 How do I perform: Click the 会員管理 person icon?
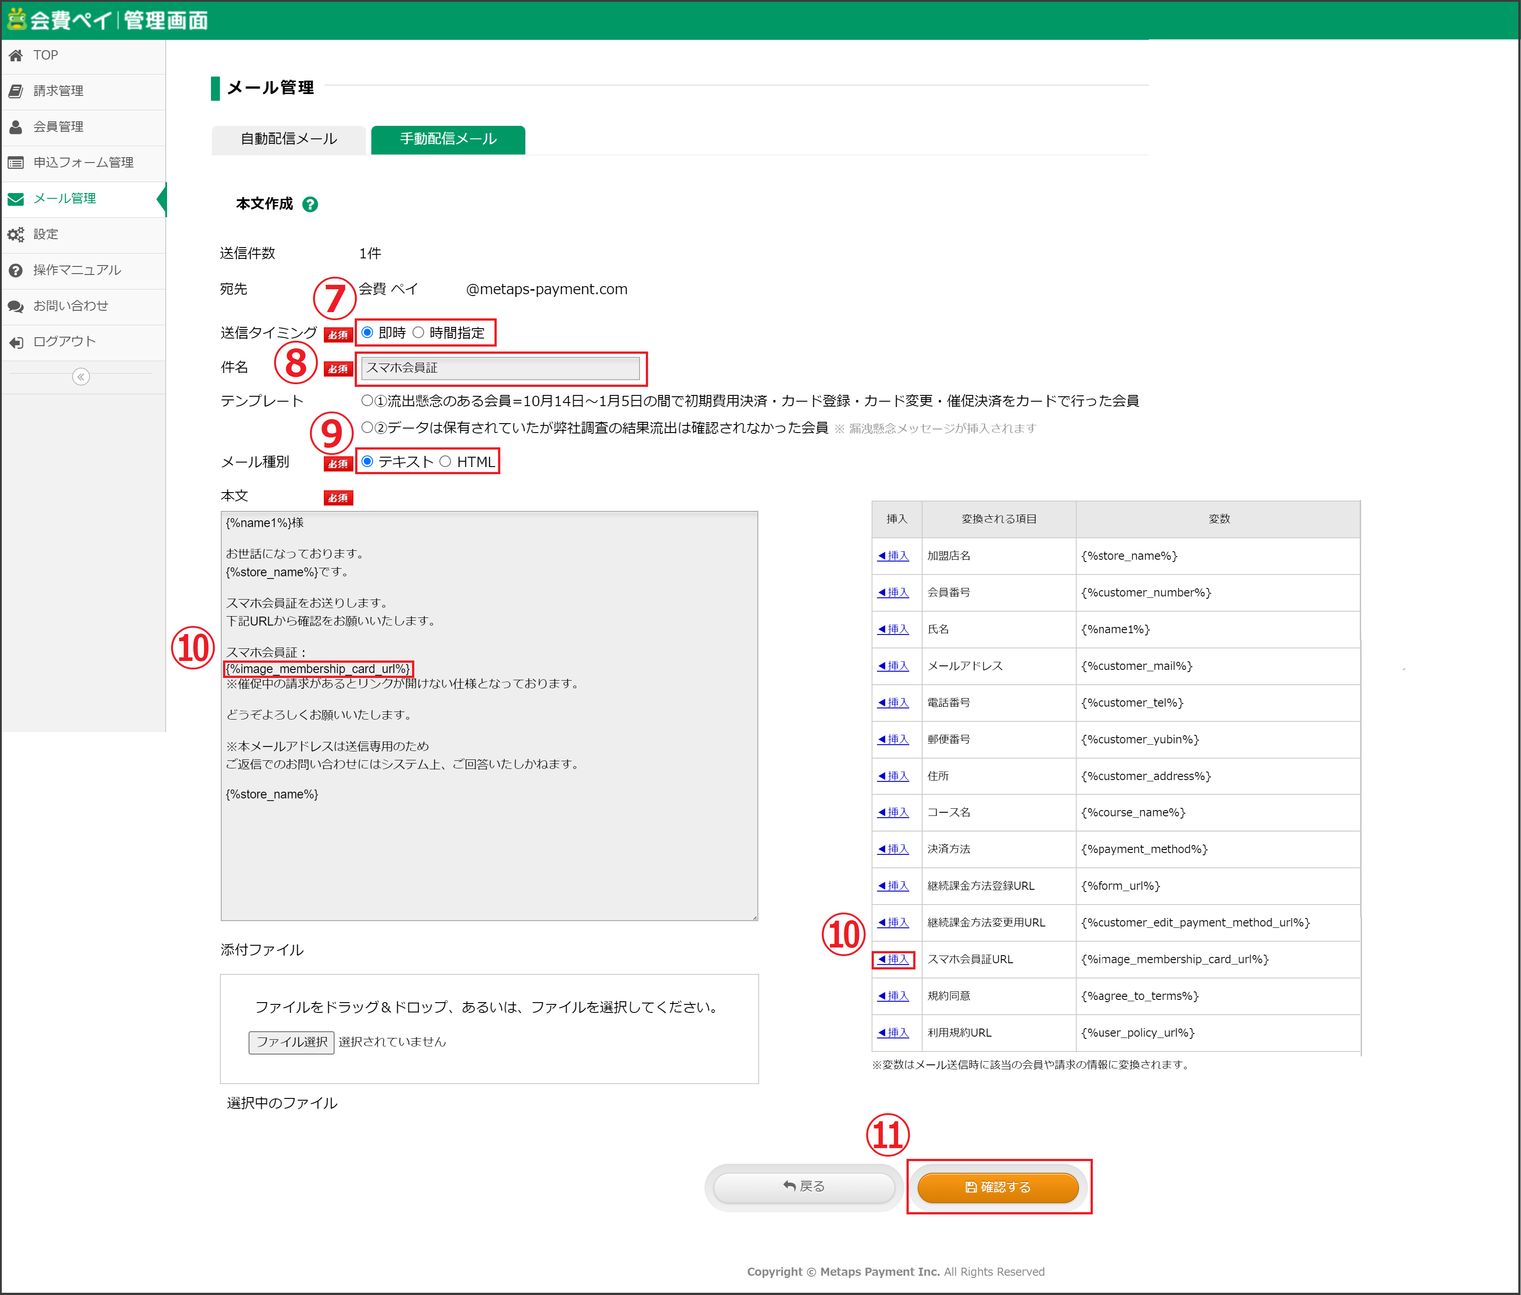coord(15,127)
